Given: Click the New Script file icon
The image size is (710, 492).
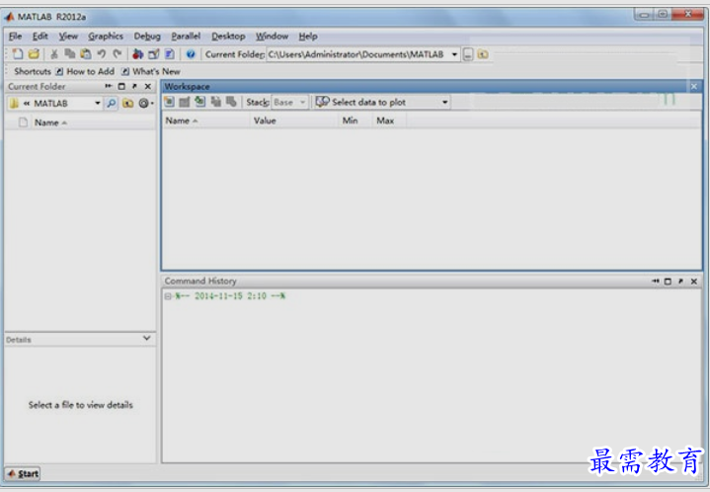Looking at the screenshot, I should pos(18,54).
